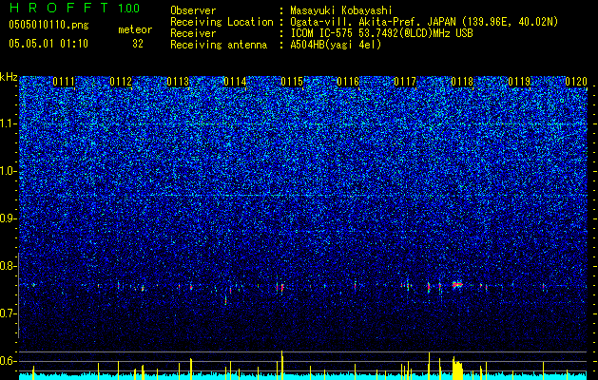Click the ICOM IC-575 receiver text
Screen dimensions: 598x380
tap(381, 33)
